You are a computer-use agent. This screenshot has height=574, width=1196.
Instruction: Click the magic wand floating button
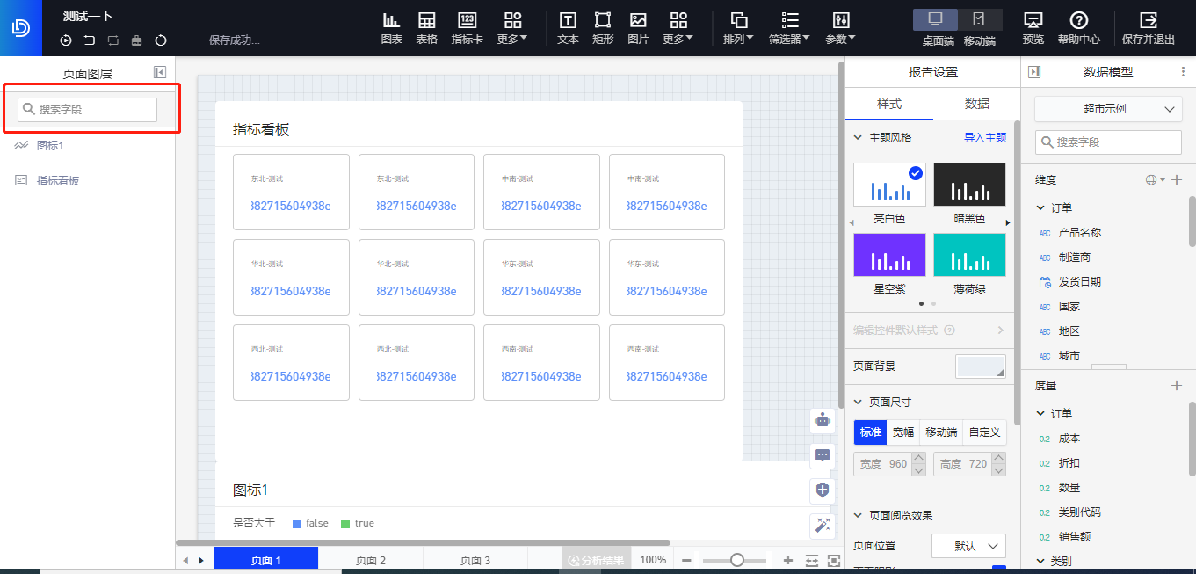coord(823,526)
